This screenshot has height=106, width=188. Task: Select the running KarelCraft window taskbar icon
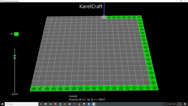click(94, 104)
